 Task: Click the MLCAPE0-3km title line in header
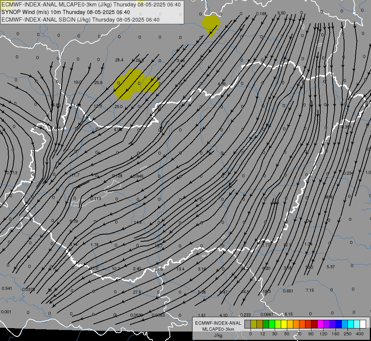pos(91,5)
